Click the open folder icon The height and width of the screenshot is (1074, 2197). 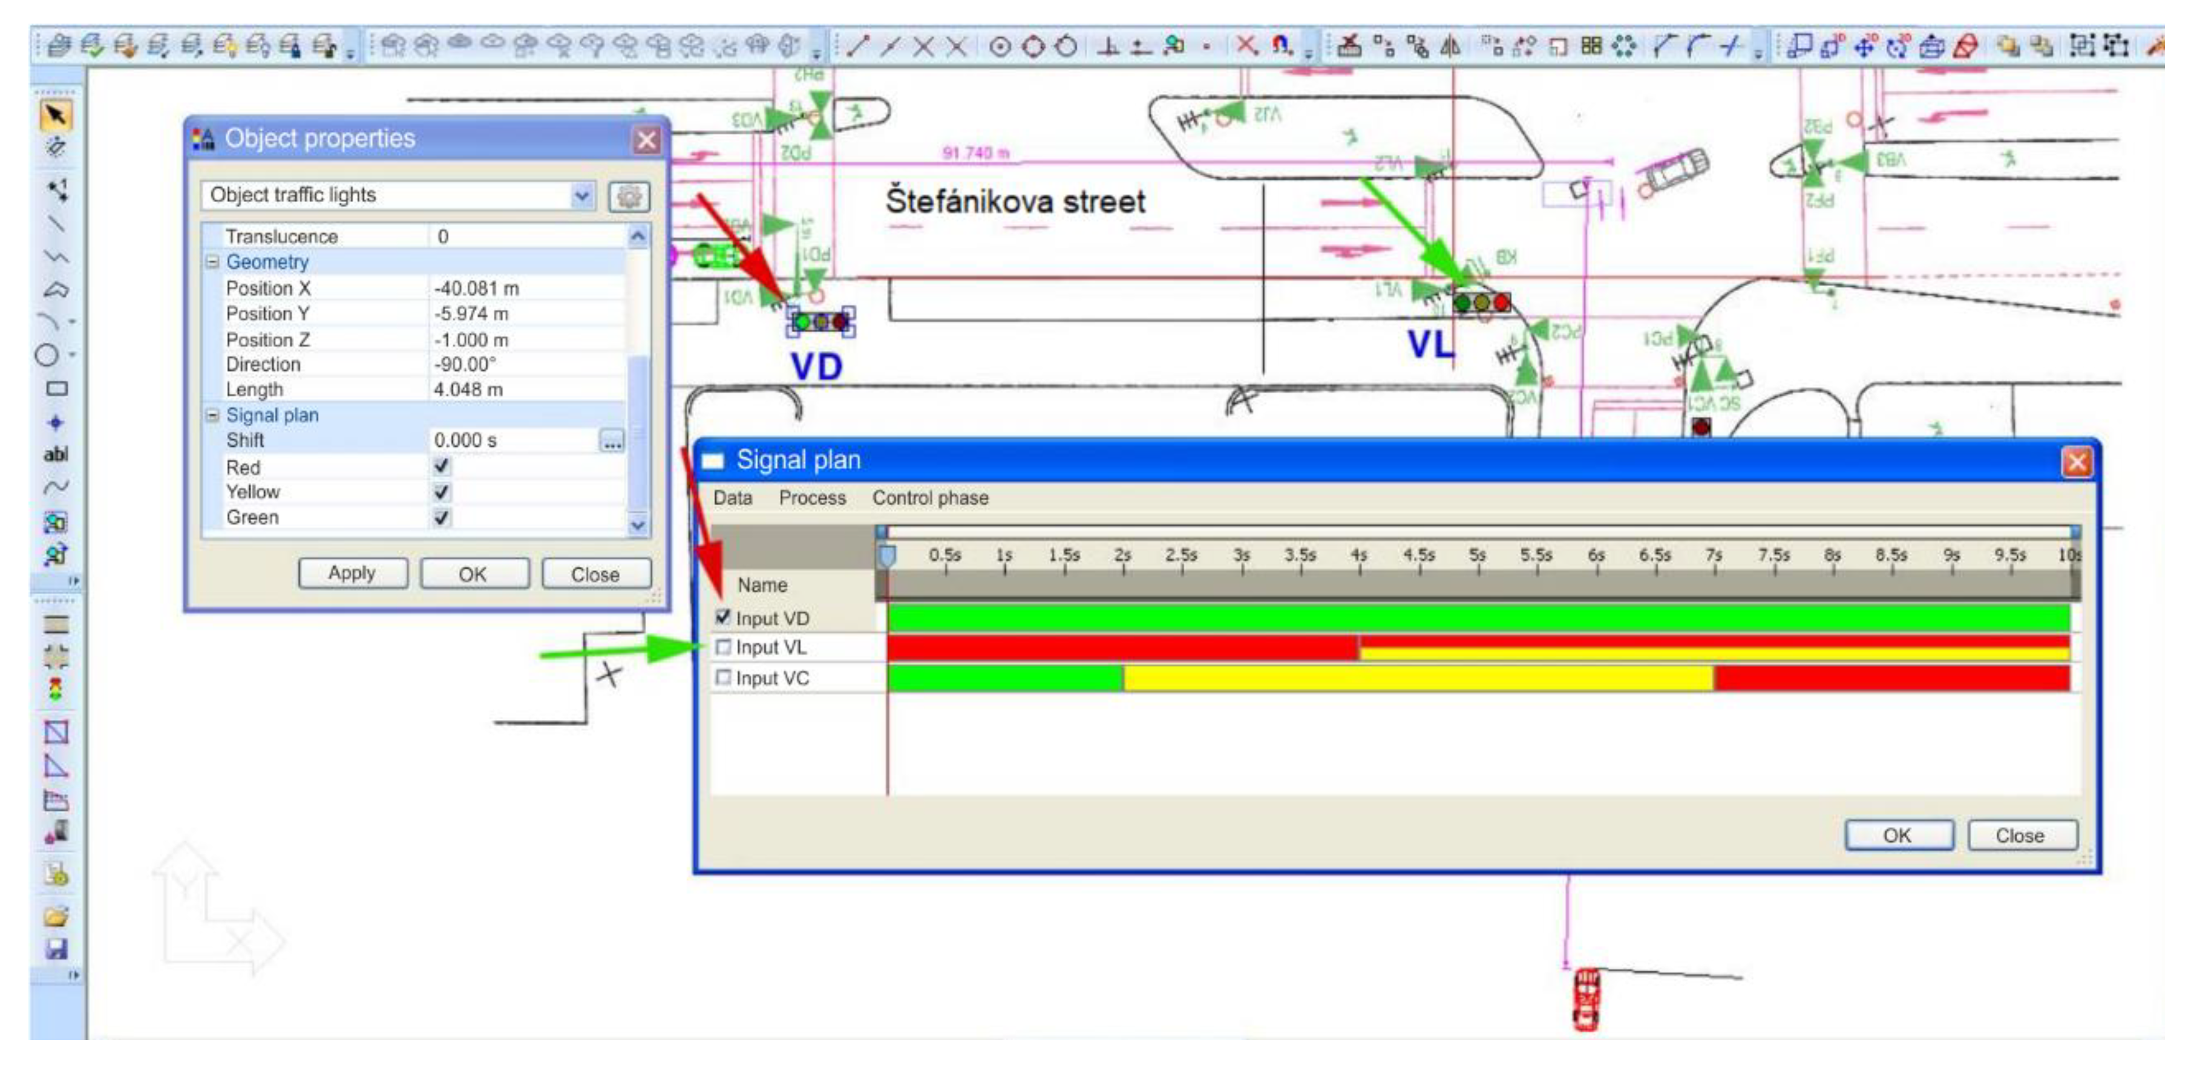pos(56,917)
